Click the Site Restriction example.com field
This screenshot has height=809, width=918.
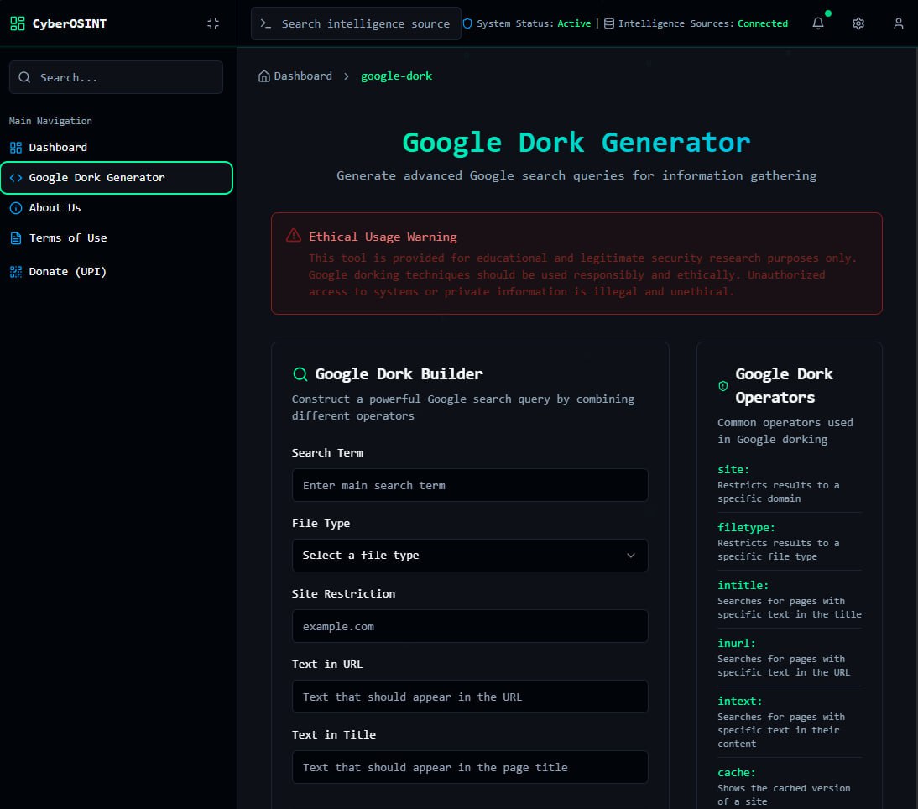[x=470, y=626]
